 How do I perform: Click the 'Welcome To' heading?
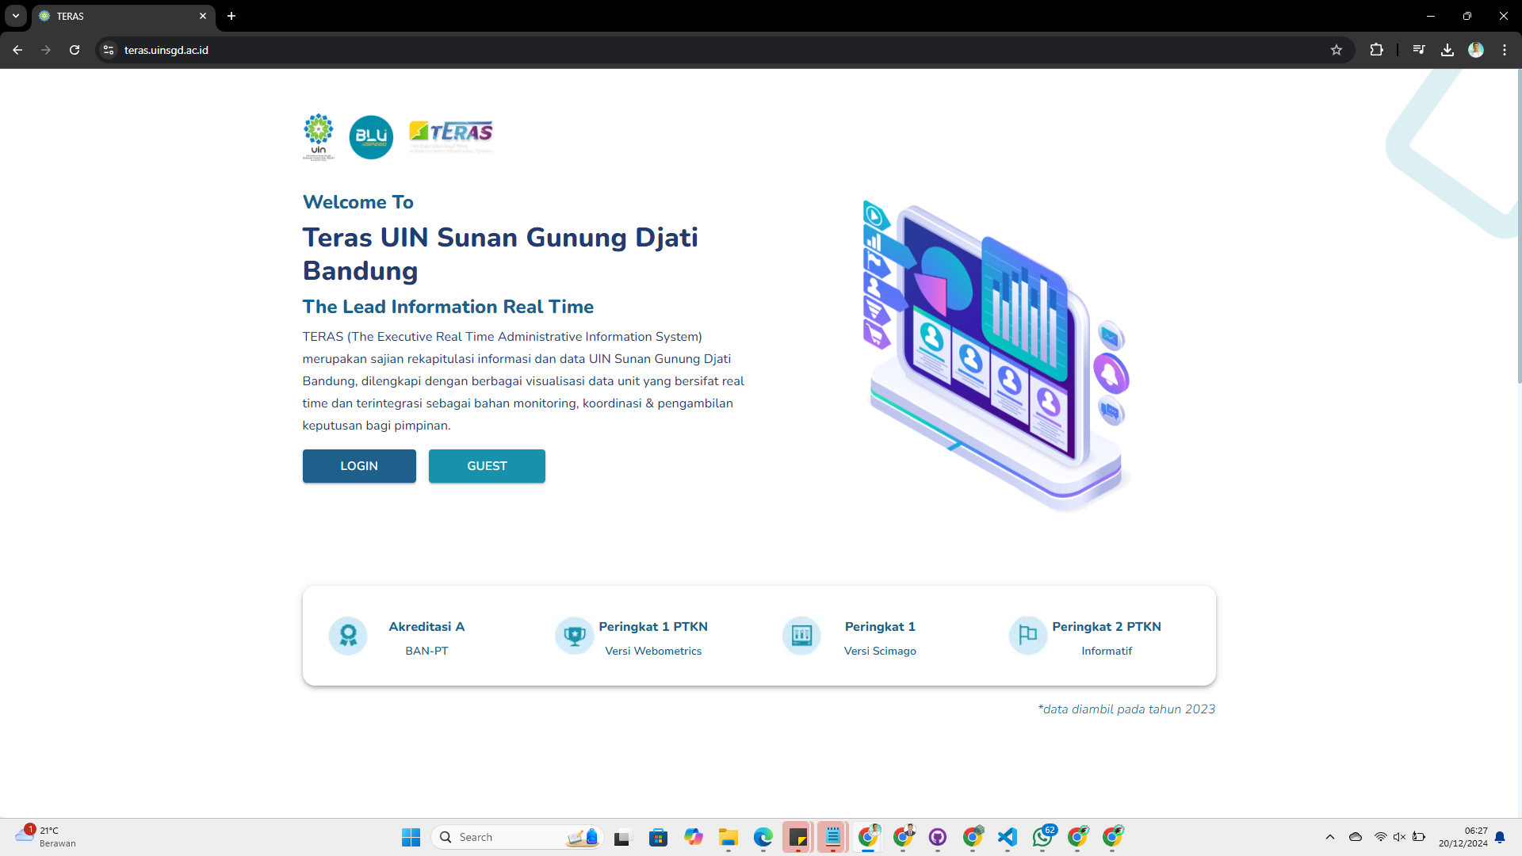(x=358, y=202)
